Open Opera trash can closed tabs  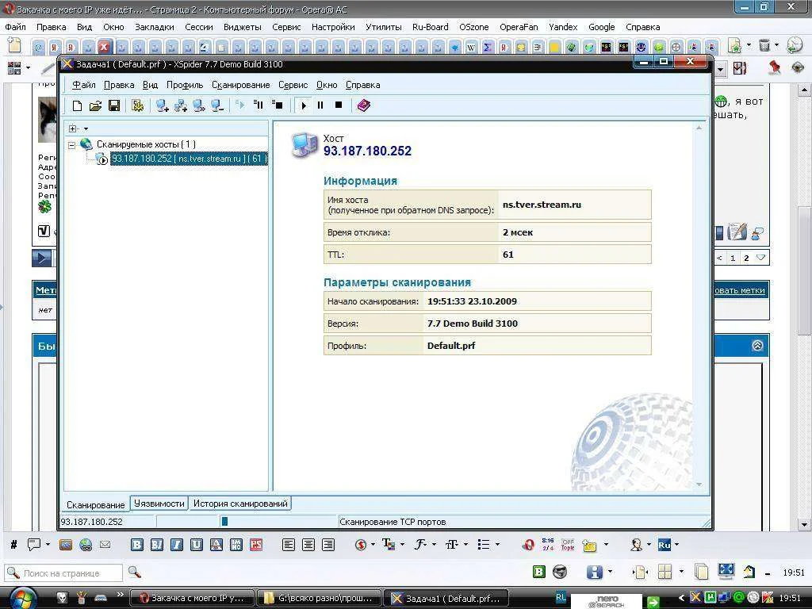click(765, 45)
